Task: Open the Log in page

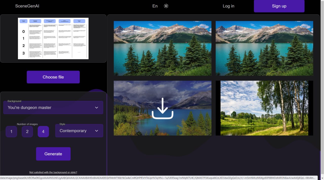Action: (228, 6)
